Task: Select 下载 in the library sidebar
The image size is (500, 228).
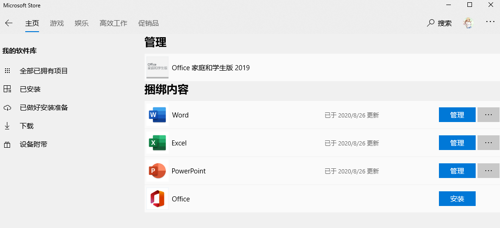Action: click(x=27, y=126)
